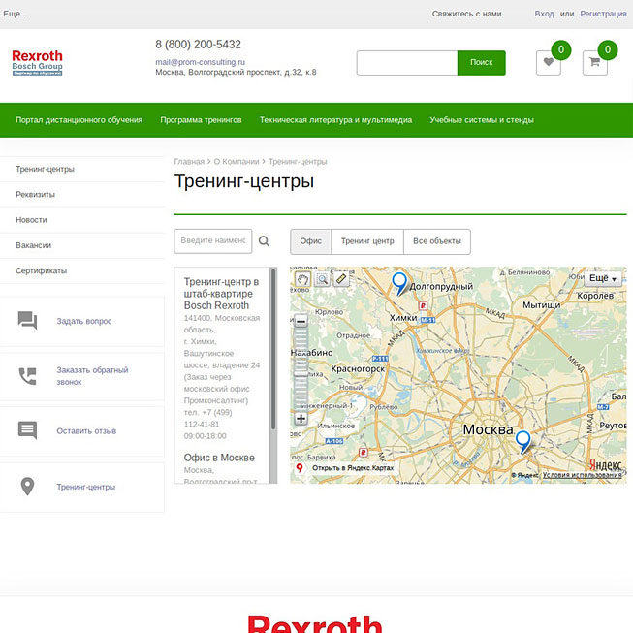
Task: Select the map hand pan tool
Action: (x=302, y=278)
